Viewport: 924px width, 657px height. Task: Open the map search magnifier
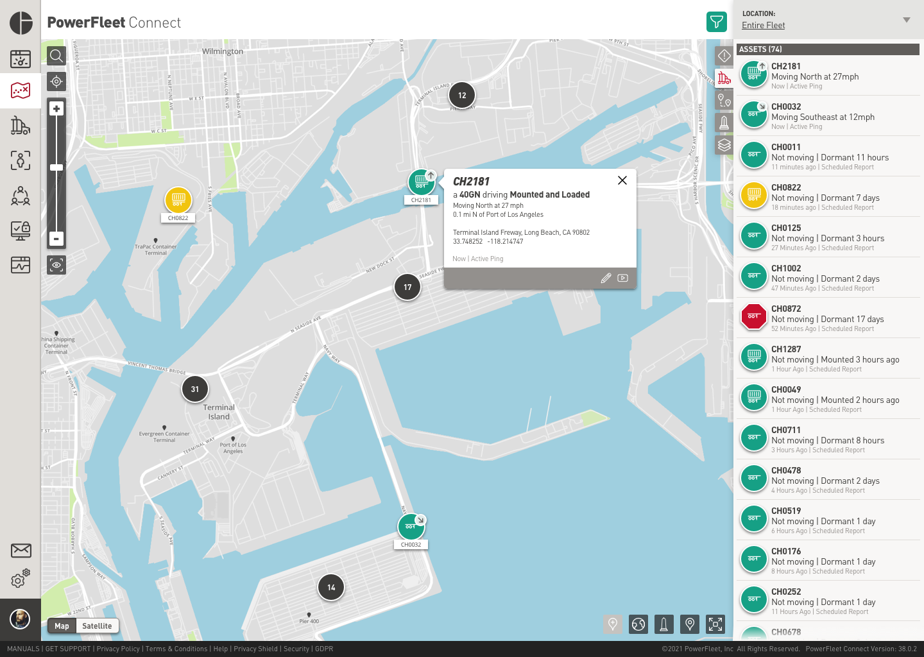click(x=56, y=56)
